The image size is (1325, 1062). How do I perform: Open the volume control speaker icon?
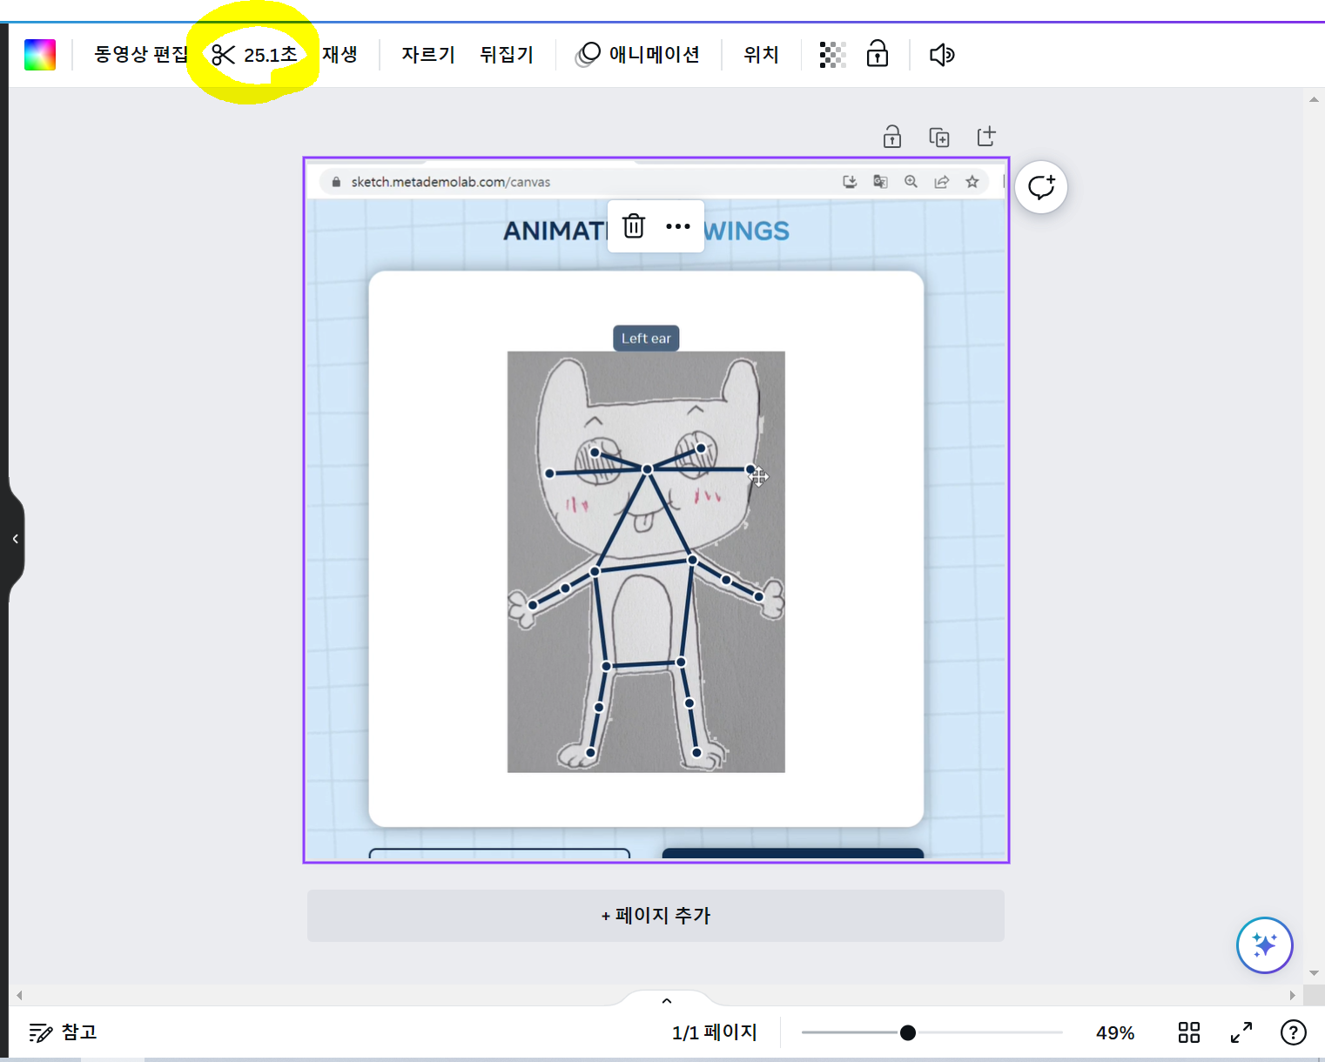pos(941,54)
